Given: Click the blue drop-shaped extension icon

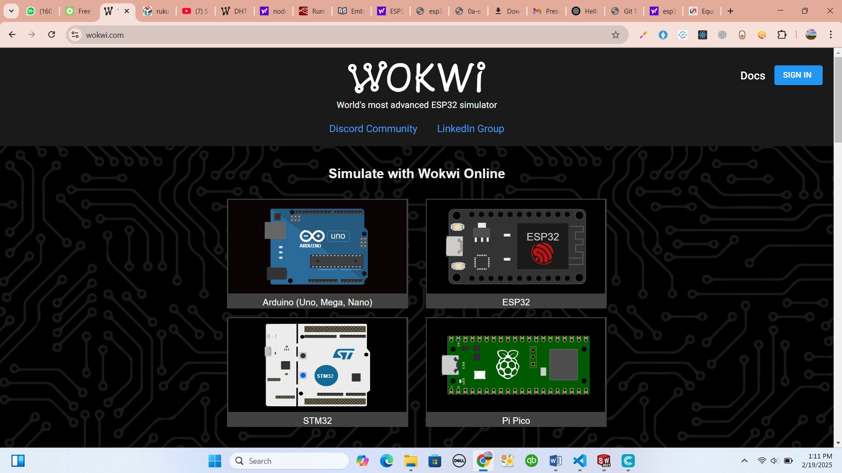Looking at the screenshot, I should click(x=663, y=35).
